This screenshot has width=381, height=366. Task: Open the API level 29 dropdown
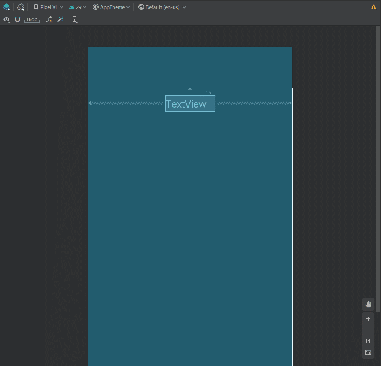(x=78, y=7)
